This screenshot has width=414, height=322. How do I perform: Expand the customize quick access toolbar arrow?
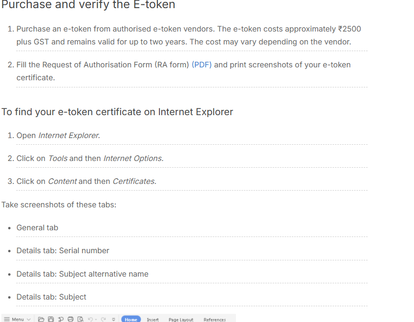pos(113,319)
